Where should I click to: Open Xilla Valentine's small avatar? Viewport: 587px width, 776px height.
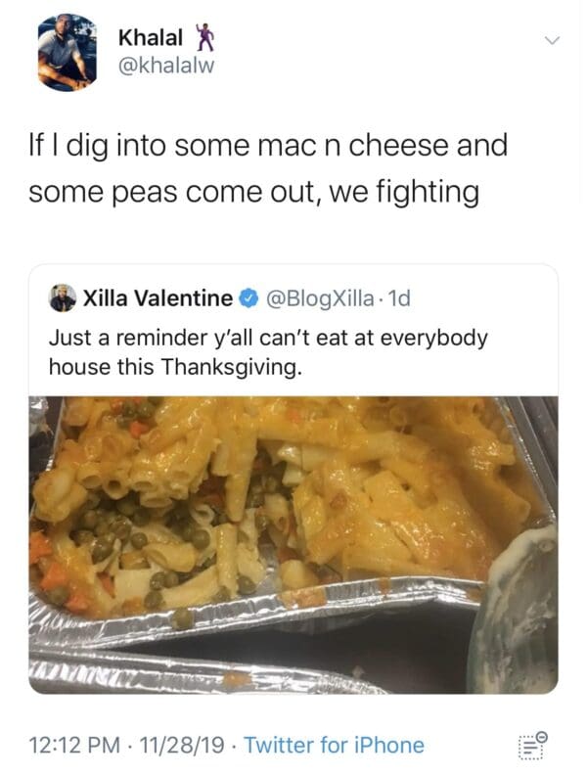pyautogui.click(x=63, y=297)
